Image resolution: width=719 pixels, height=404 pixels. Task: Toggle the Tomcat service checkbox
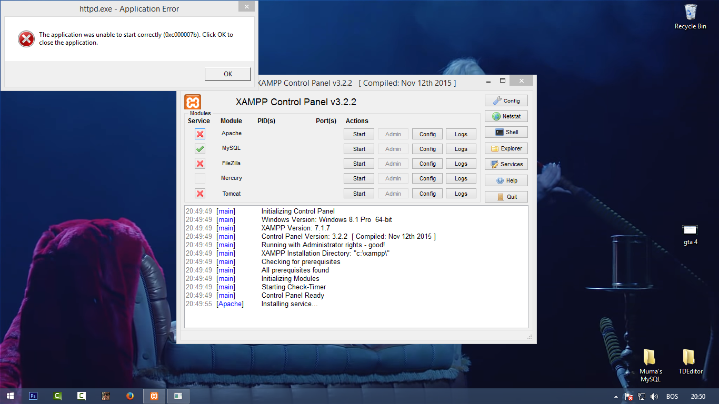(x=200, y=194)
